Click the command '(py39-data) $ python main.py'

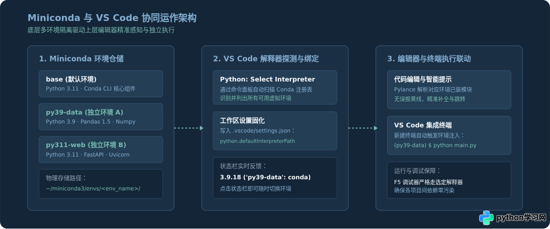pyautogui.click(x=435, y=145)
